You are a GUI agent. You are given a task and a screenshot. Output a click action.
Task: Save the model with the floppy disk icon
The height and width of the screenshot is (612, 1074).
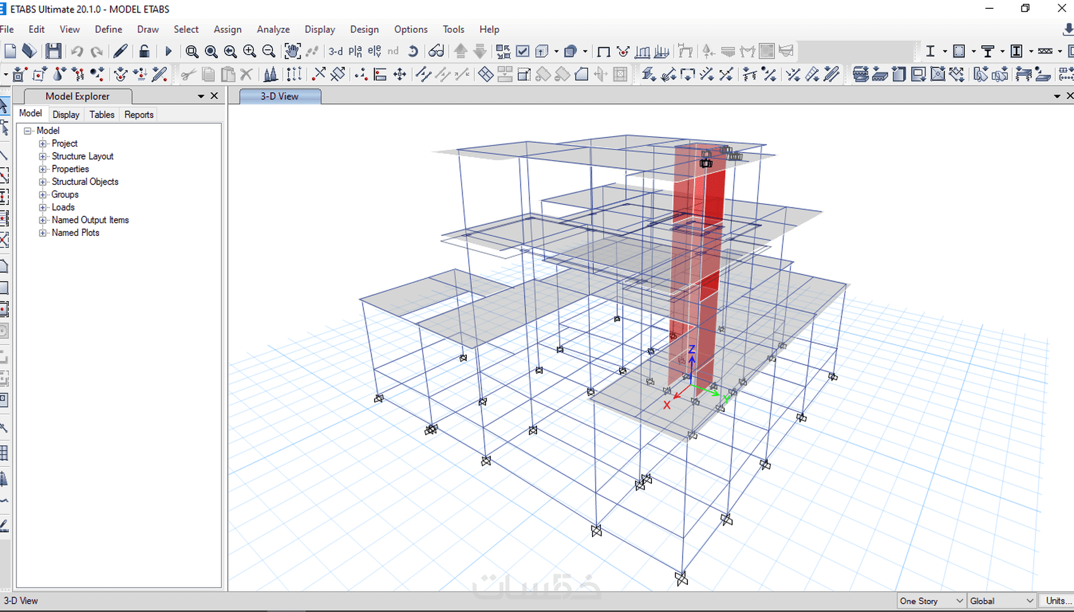coord(54,51)
